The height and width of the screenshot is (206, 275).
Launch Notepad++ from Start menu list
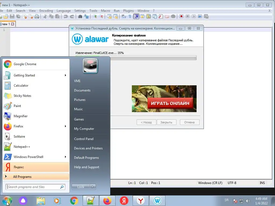pos(36,147)
